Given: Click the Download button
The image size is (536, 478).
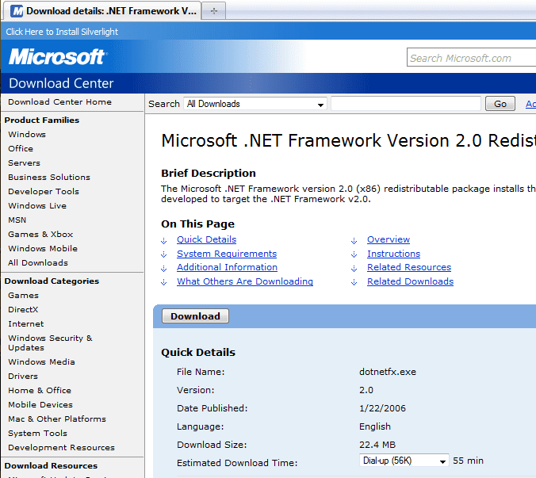Looking at the screenshot, I should point(195,316).
